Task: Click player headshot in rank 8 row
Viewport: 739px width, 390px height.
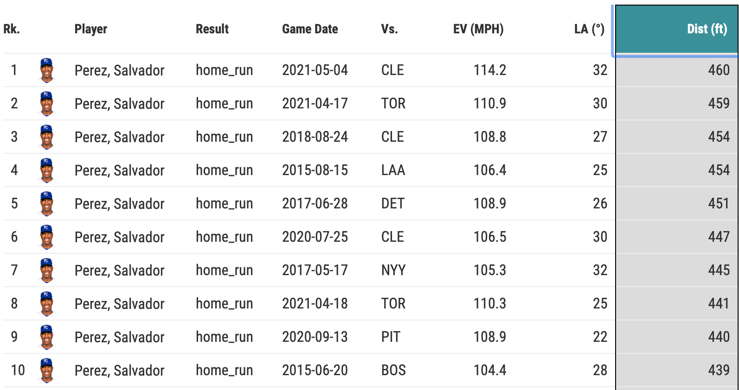Action: click(46, 304)
